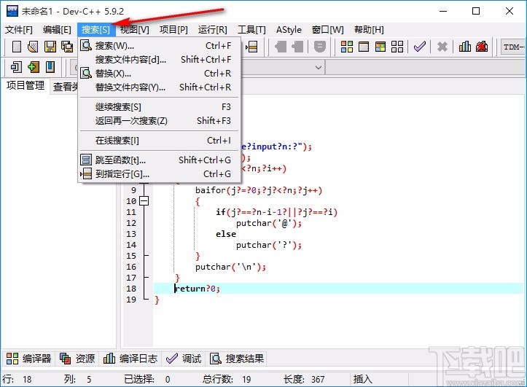Choose 在线搜索[I] menu entry
Screen dimensions: 527x387
[160, 141]
